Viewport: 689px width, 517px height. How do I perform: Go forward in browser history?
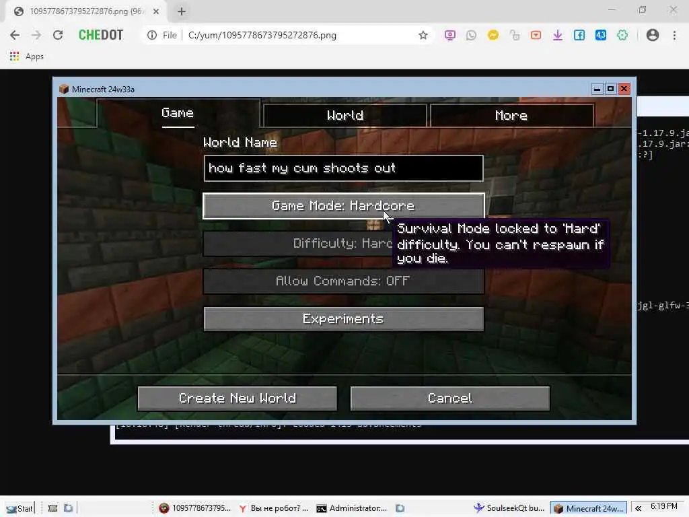pos(36,35)
